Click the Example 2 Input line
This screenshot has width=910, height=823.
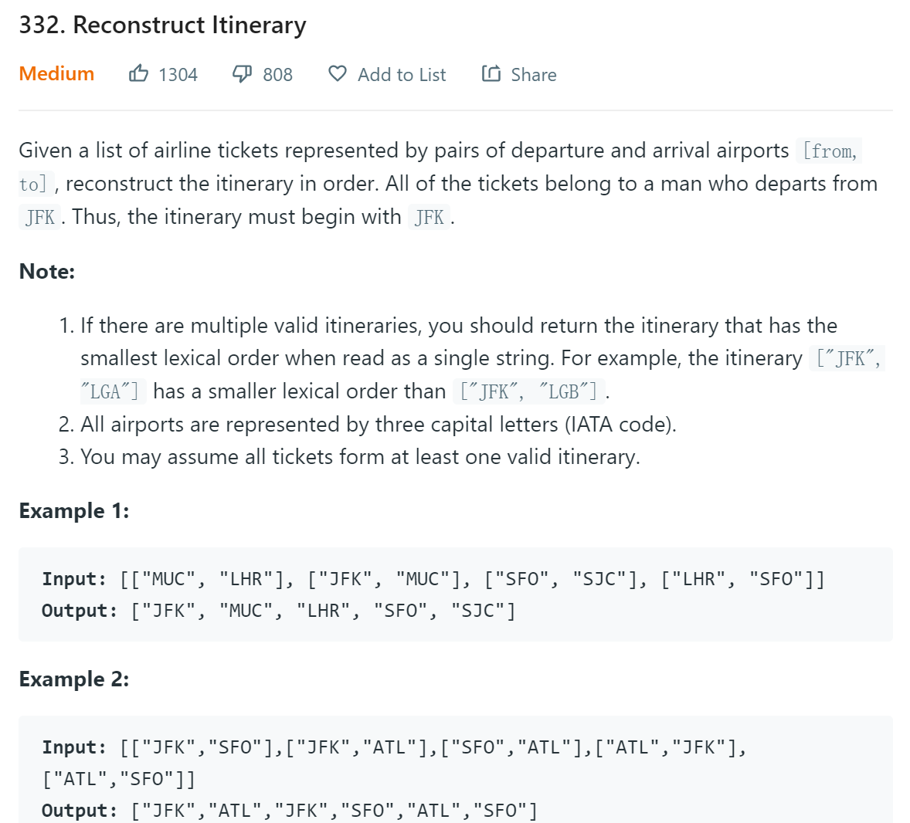click(x=393, y=764)
